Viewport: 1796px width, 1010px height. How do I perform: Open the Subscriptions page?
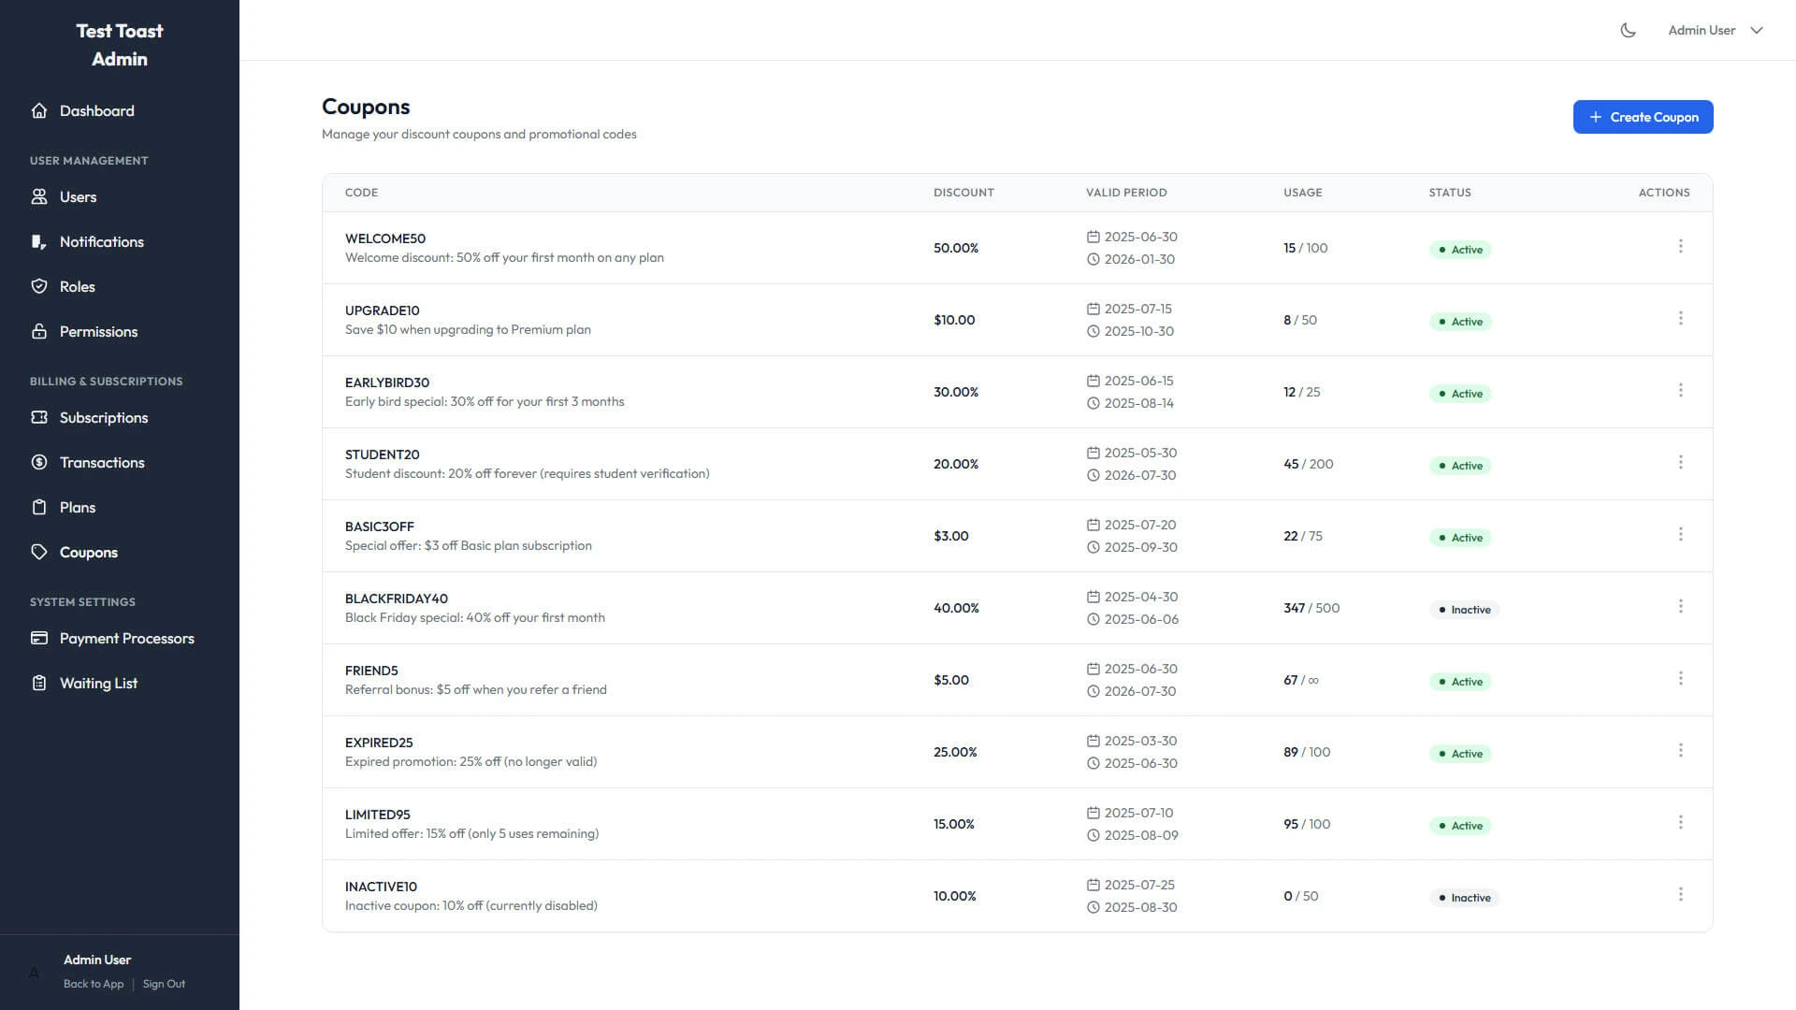pyautogui.click(x=103, y=417)
